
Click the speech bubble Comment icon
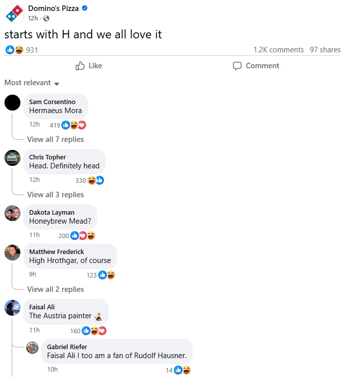click(x=237, y=66)
